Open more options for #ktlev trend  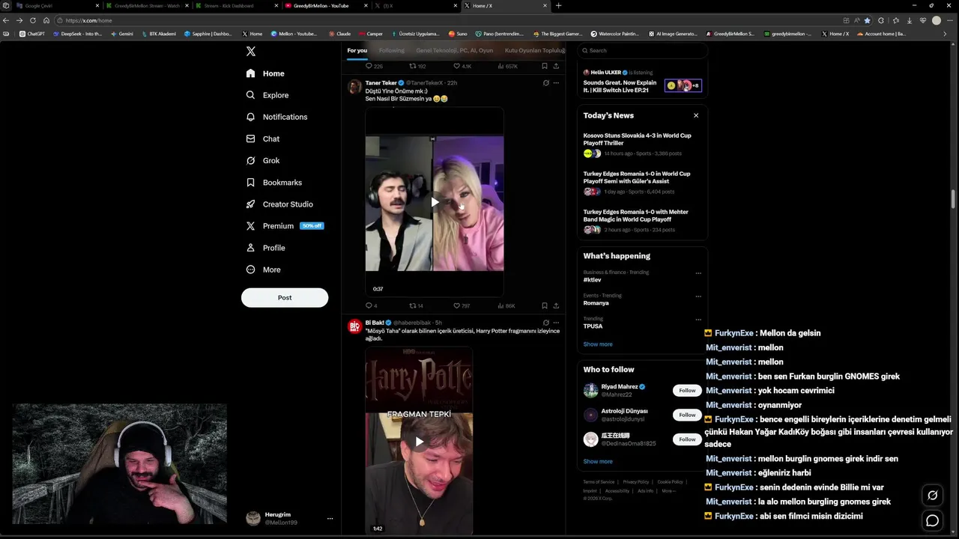coord(698,273)
